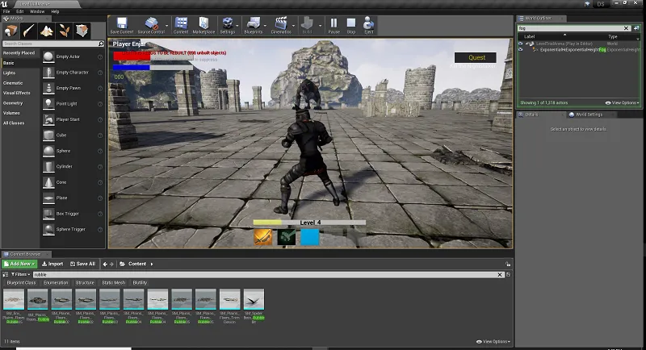646x350 pixels.
Task: Pick the Cone shape icon
Action: 48,182
